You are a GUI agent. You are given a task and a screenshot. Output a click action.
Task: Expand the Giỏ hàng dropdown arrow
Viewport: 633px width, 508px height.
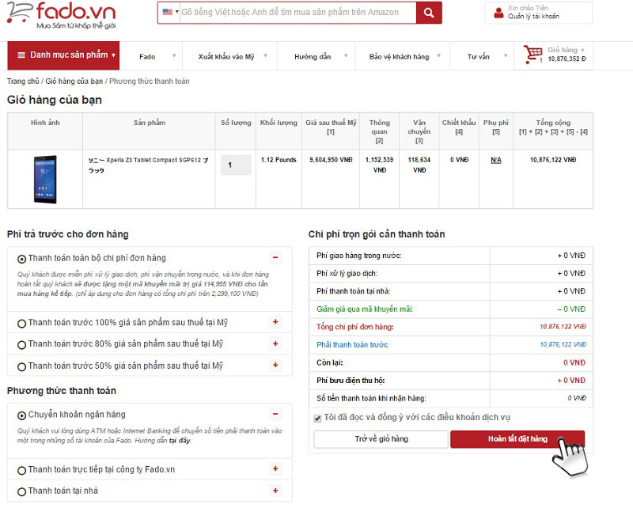(x=582, y=50)
